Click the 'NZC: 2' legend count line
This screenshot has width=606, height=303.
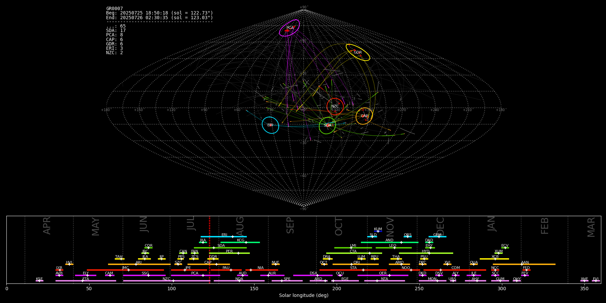click(x=114, y=53)
